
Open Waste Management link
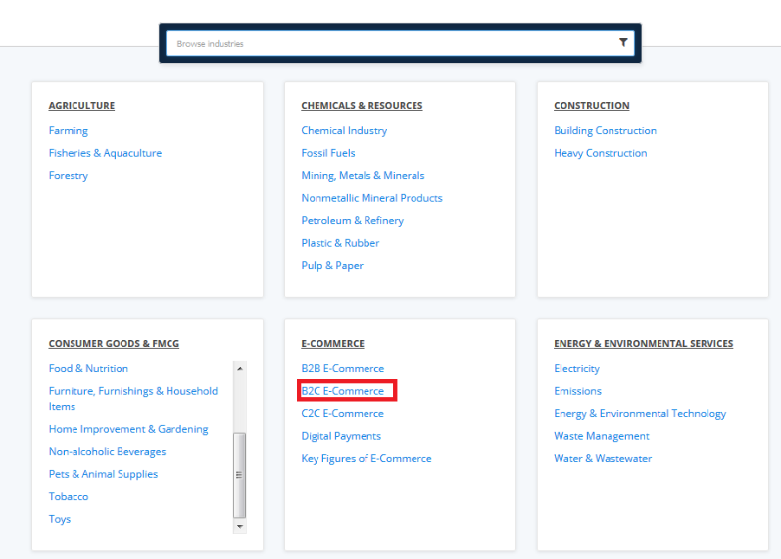(602, 436)
